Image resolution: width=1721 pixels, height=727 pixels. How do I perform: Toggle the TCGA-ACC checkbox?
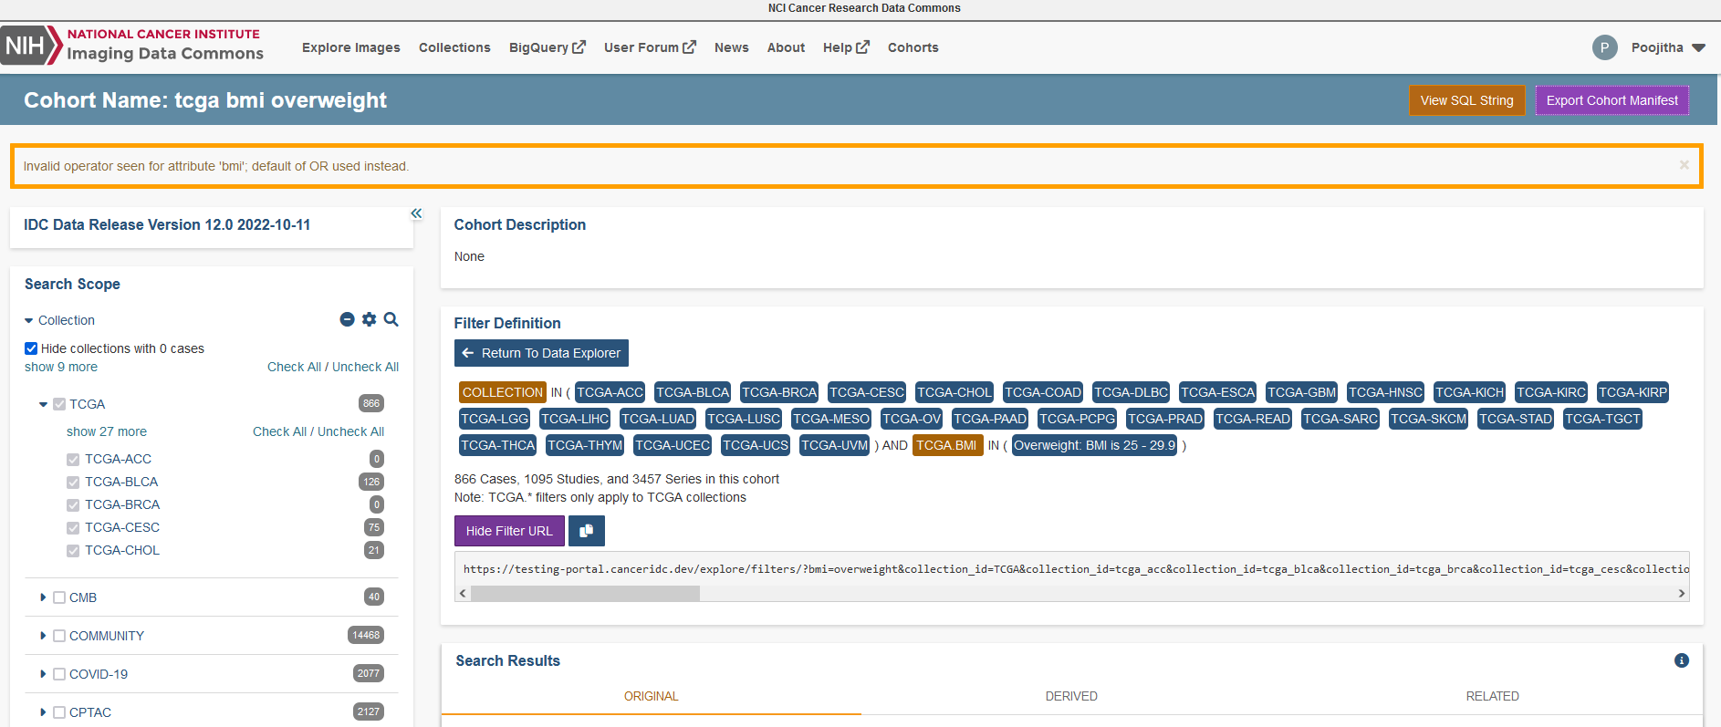coord(73,460)
